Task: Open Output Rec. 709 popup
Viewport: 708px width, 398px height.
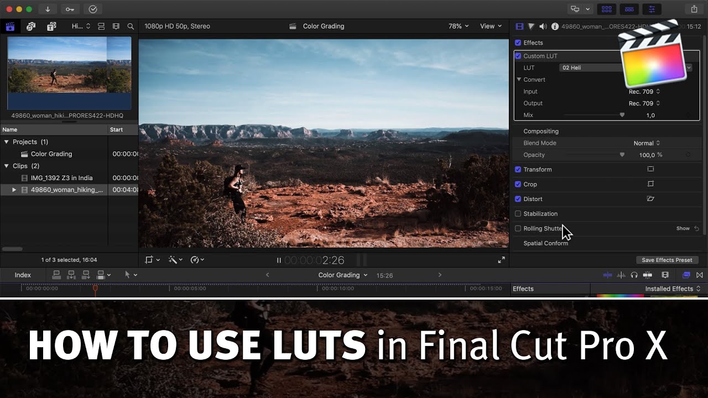Action: [644, 103]
